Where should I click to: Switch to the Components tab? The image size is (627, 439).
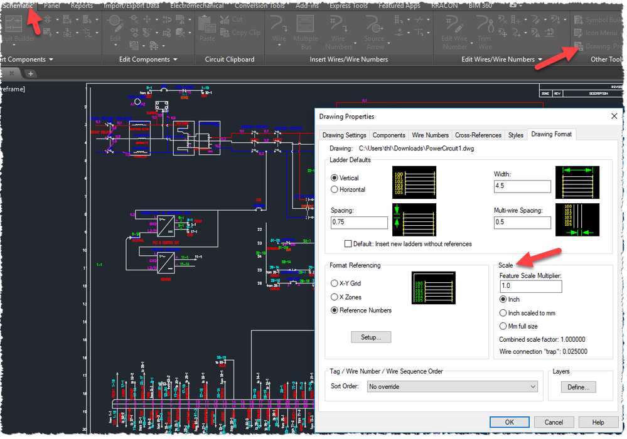coord(389,135)
